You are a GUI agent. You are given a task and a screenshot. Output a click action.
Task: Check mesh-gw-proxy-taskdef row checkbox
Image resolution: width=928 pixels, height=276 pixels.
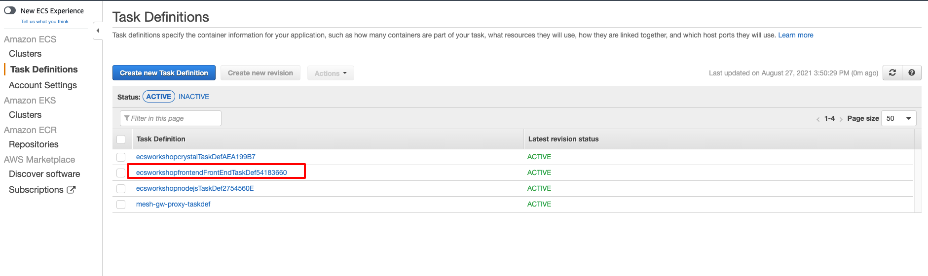(x=121, y=205)
